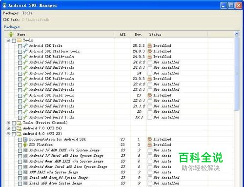Click wrench icon of Build-tools rev 24.0.3
Image resolution: width=244 pixels, height=187 pixels.
[x=25, y=57]
